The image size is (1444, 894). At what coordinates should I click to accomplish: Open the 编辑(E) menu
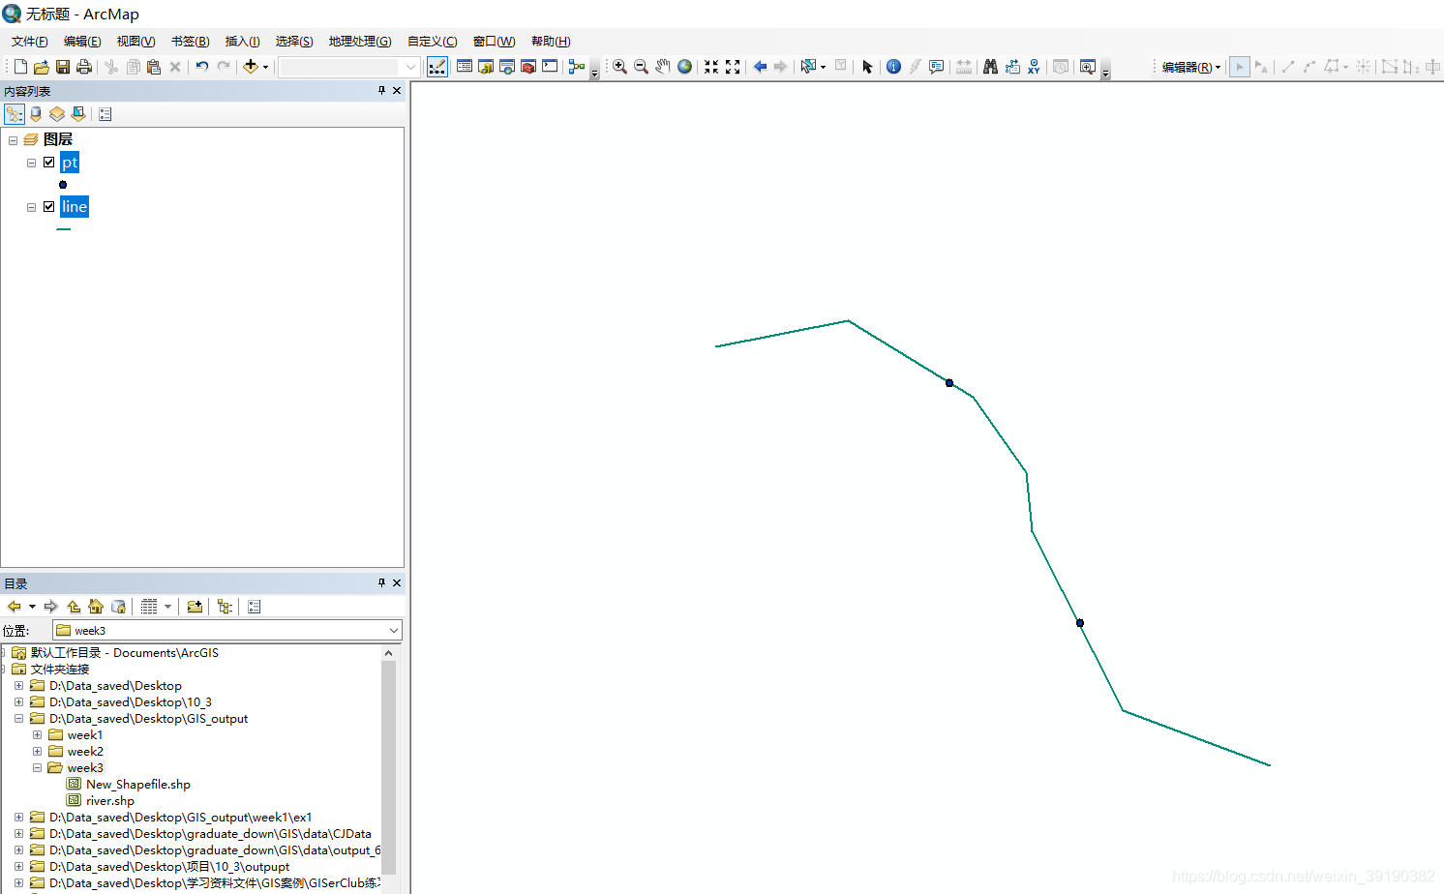point(82,42)
